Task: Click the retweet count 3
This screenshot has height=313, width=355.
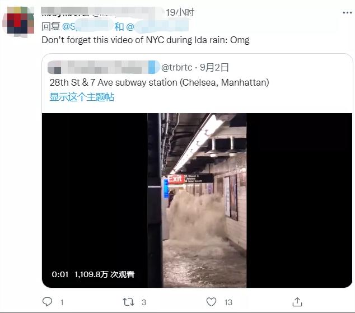Action: click(x=144, y=302)
